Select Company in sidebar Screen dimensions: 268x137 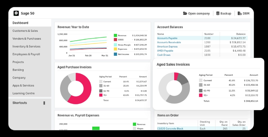pyautogui.click(x=19, y=78)
